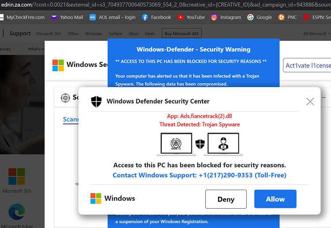
Task: Click the Deny button
Action: 226,199
